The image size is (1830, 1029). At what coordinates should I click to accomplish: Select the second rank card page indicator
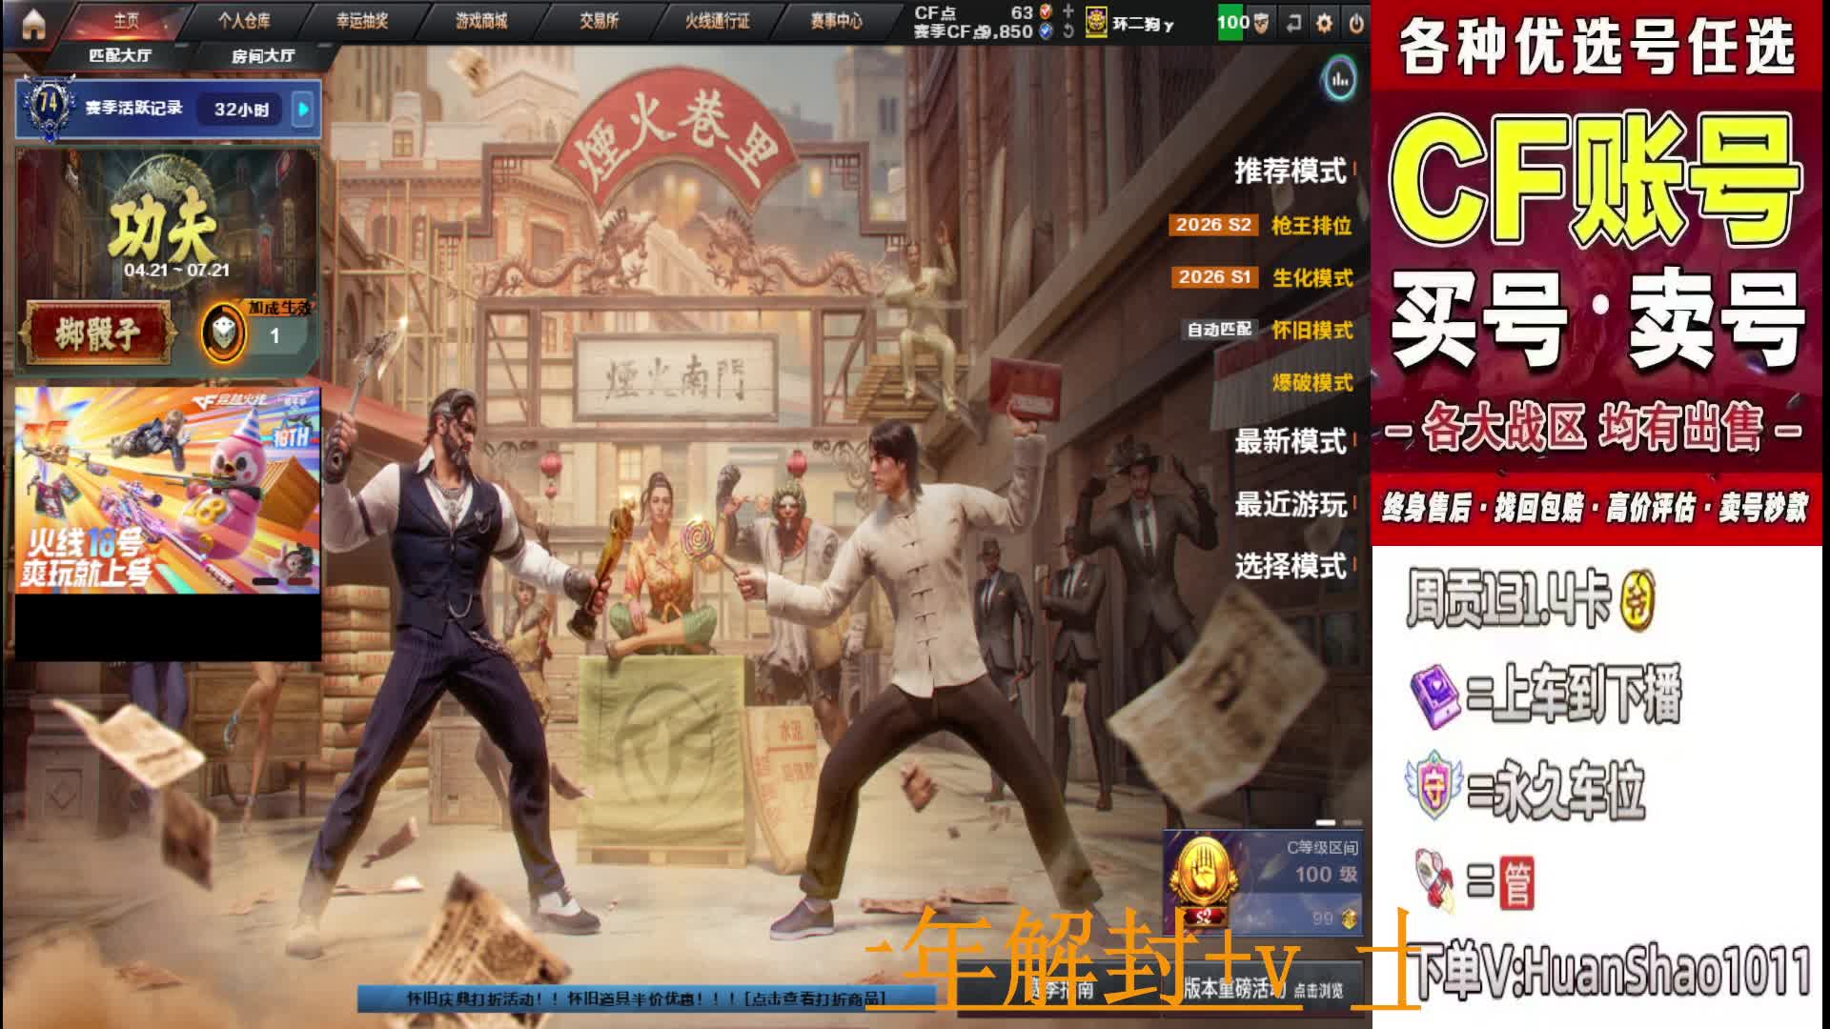[1352, 822]
